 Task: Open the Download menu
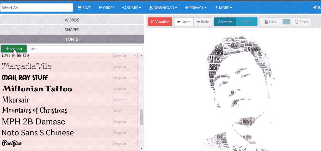(x=163, y=8)
